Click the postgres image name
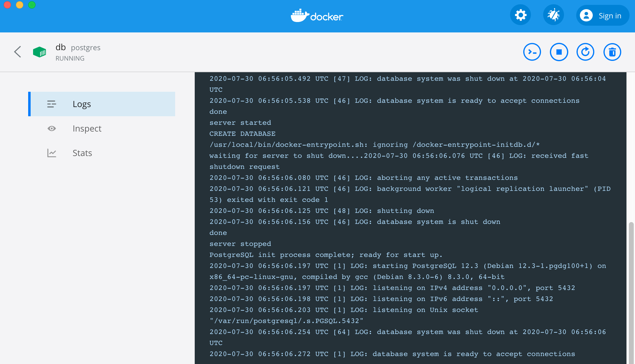Viewport: 635px width, 364px height. pos(85,48)
